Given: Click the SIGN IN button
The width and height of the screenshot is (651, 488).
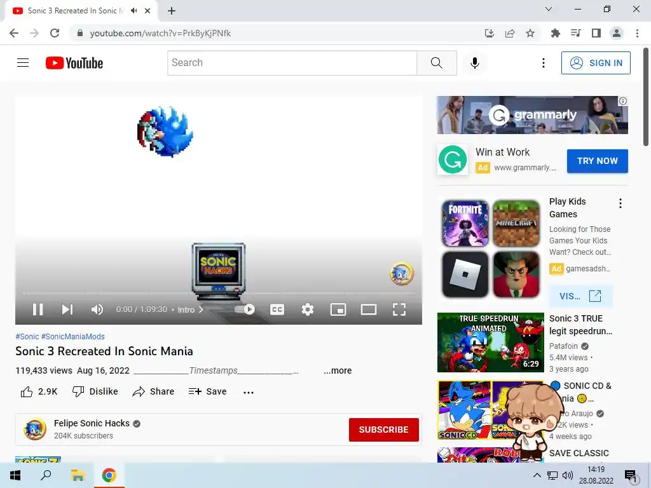Looking at the screenshot, I should (595, 63).
